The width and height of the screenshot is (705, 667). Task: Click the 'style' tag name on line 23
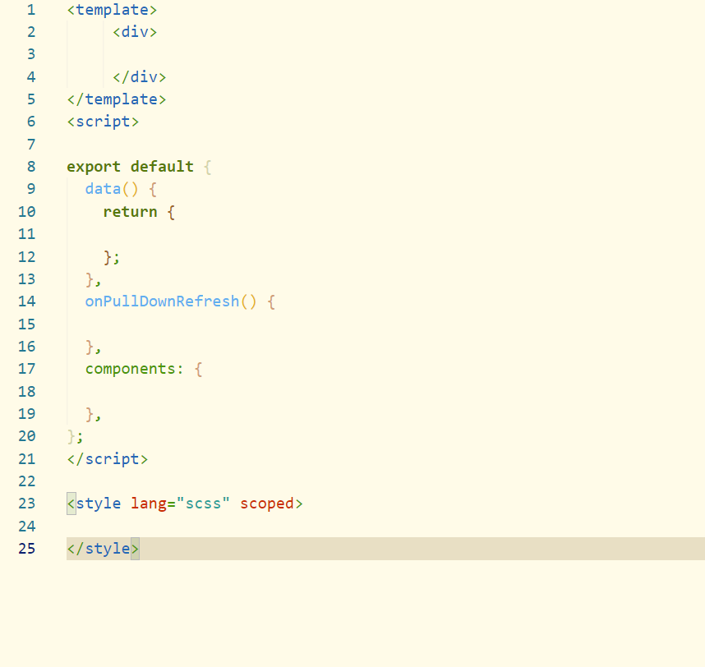point(99,504)
